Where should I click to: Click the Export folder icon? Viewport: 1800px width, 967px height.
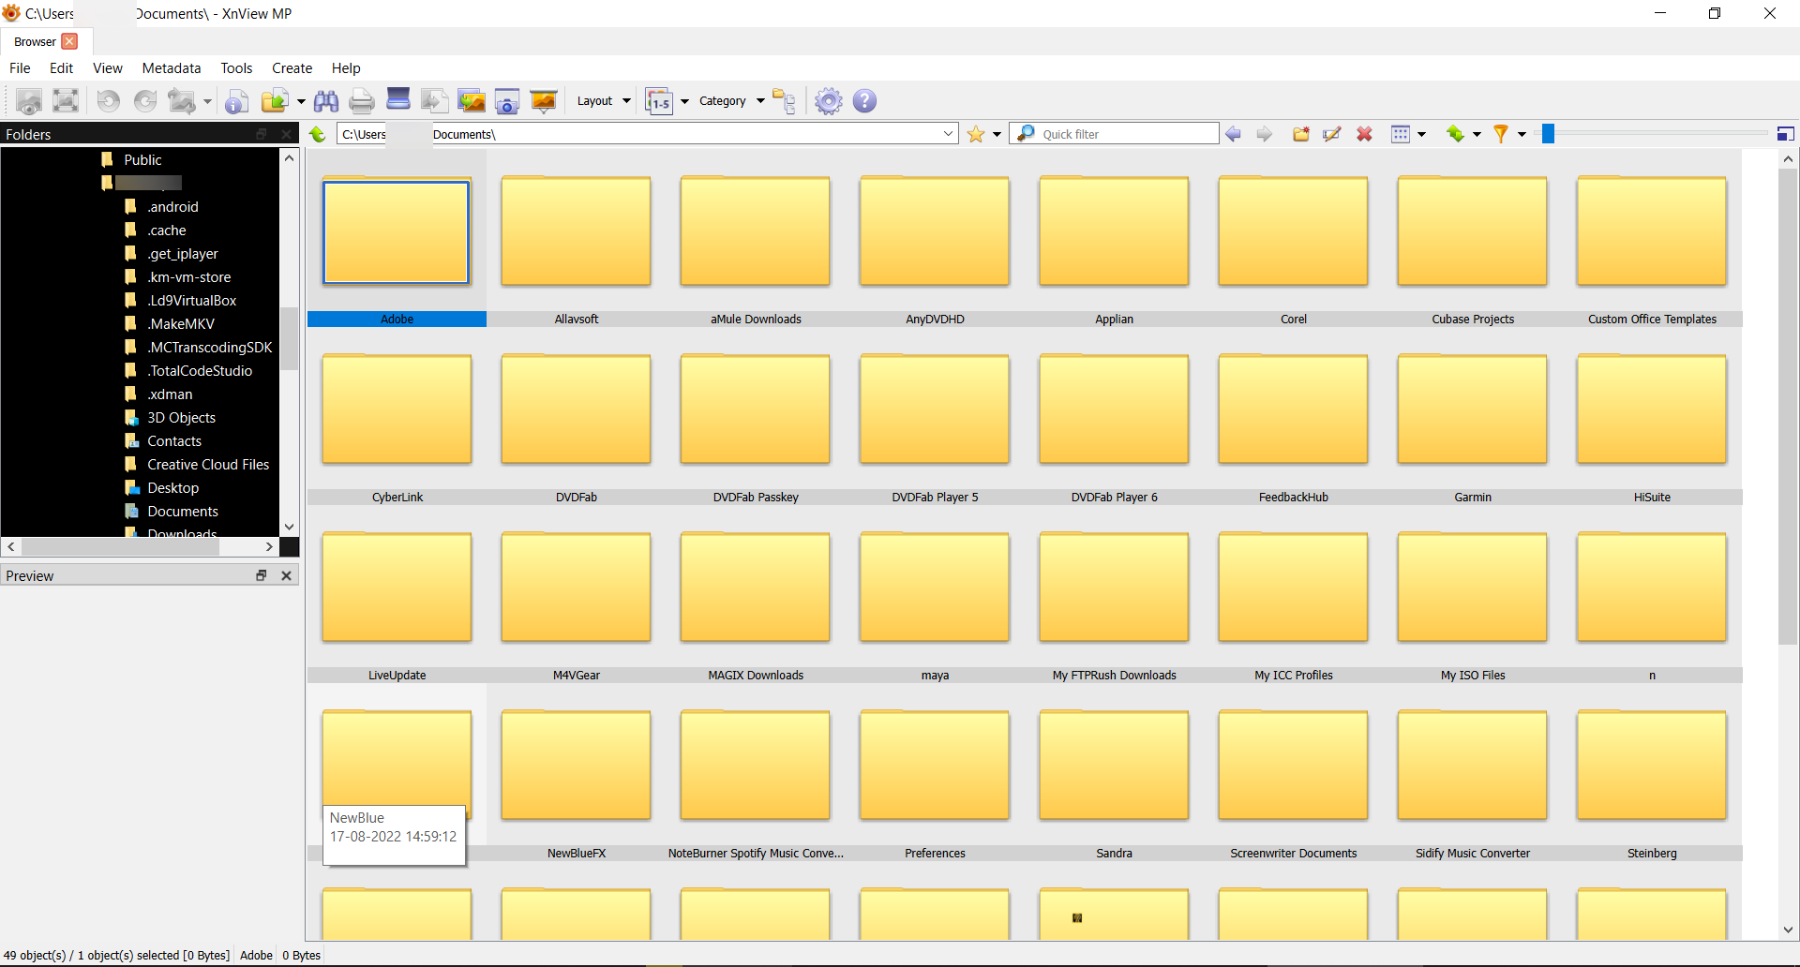pyautogui.click(x=275, y=101)
